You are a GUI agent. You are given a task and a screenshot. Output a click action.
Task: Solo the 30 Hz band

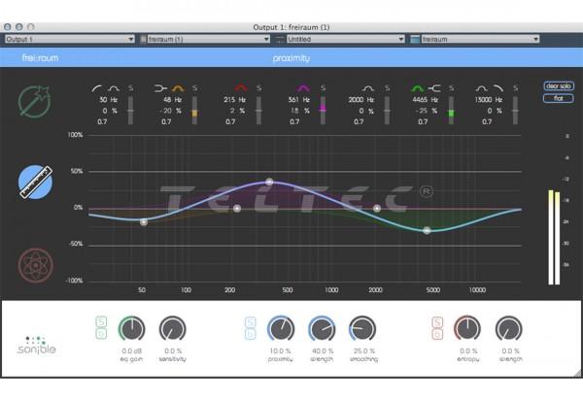132,88
